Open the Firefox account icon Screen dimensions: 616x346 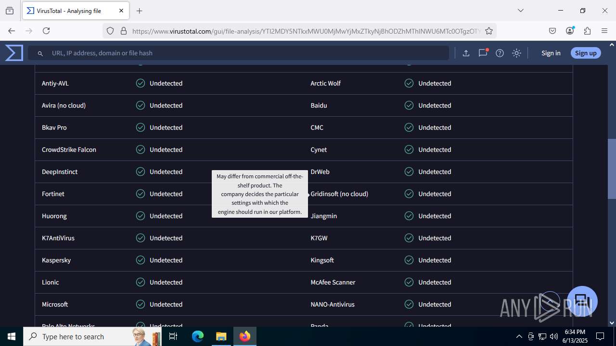point(570,31)
